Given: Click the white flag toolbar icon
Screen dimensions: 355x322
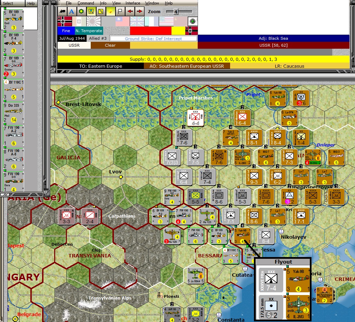Looking at the screenshot, I should coord(120,11).
